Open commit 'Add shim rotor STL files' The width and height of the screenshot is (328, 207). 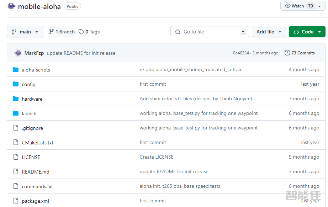coord(196,99)
